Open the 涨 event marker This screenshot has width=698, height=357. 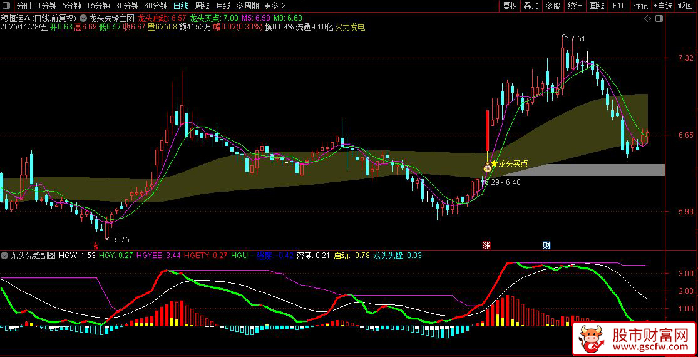[x=486, y=246]
